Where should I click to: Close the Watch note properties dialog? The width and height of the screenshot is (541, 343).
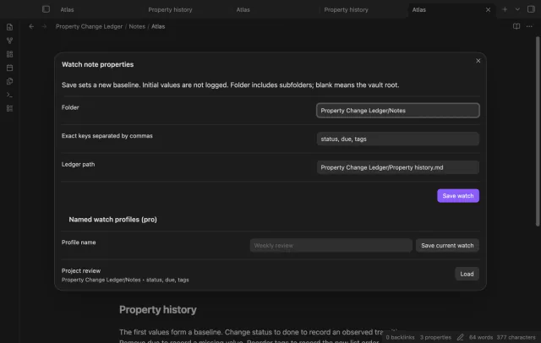[478, 61]
